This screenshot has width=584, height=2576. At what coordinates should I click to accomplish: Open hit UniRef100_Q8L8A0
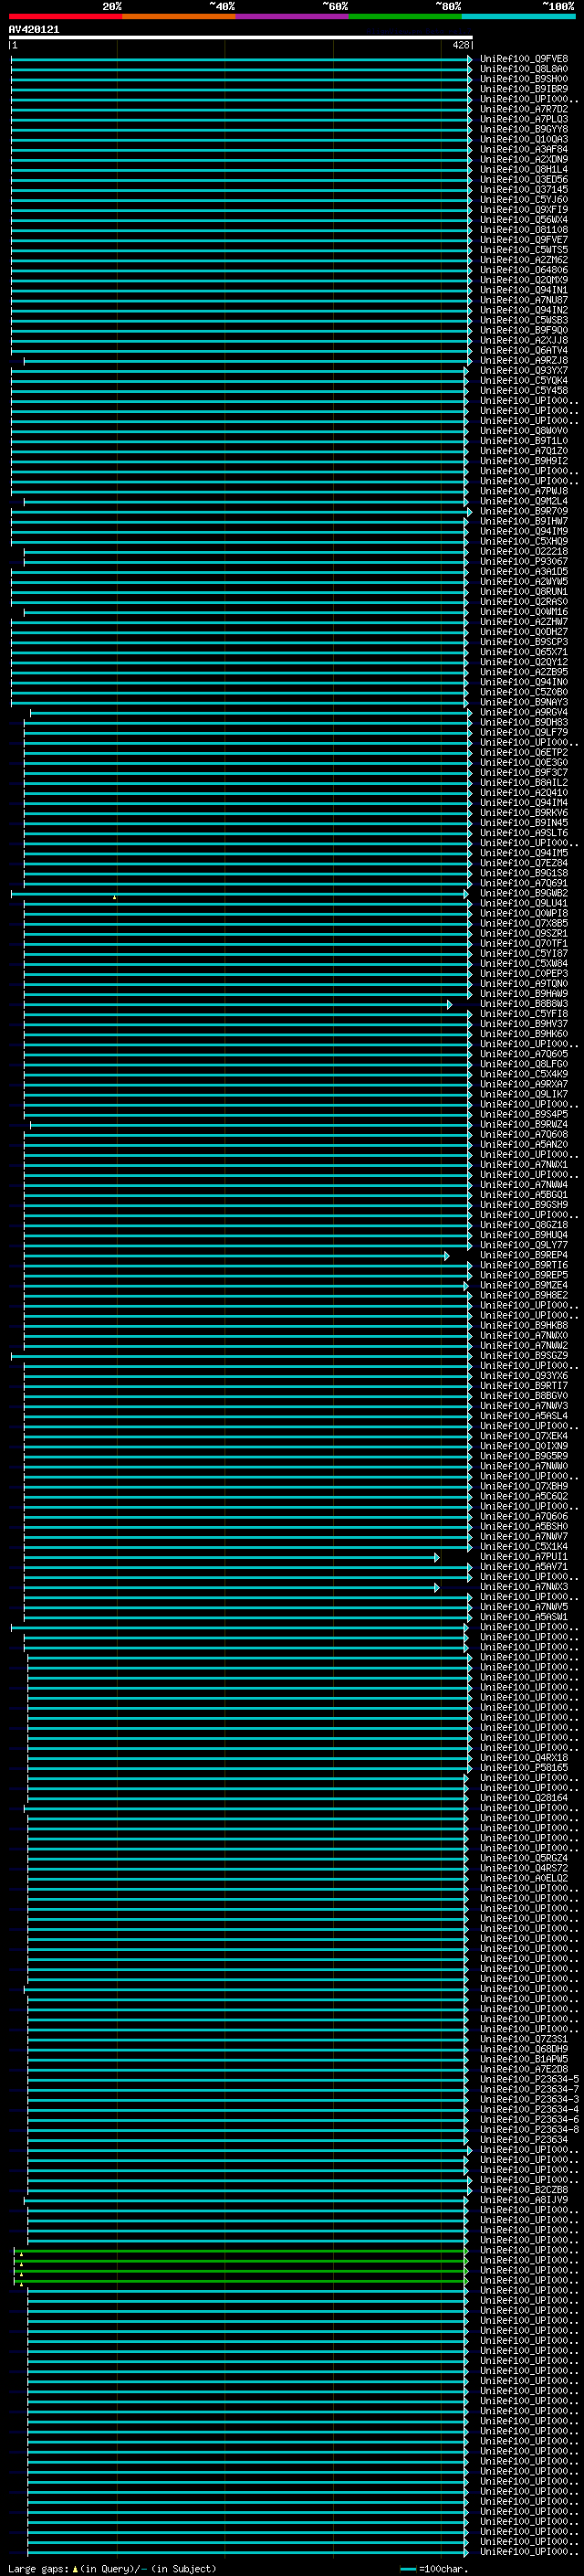tap(524, 69)
